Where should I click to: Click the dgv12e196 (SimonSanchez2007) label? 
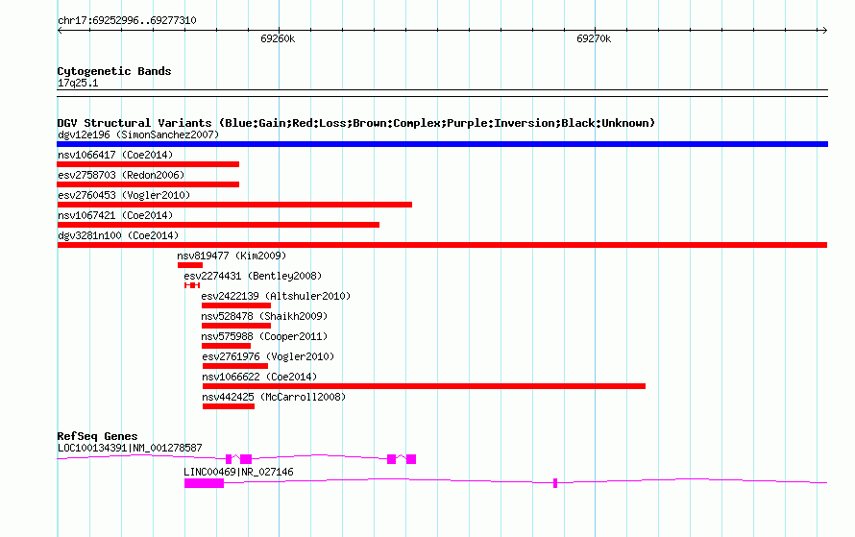pos(138,134)
